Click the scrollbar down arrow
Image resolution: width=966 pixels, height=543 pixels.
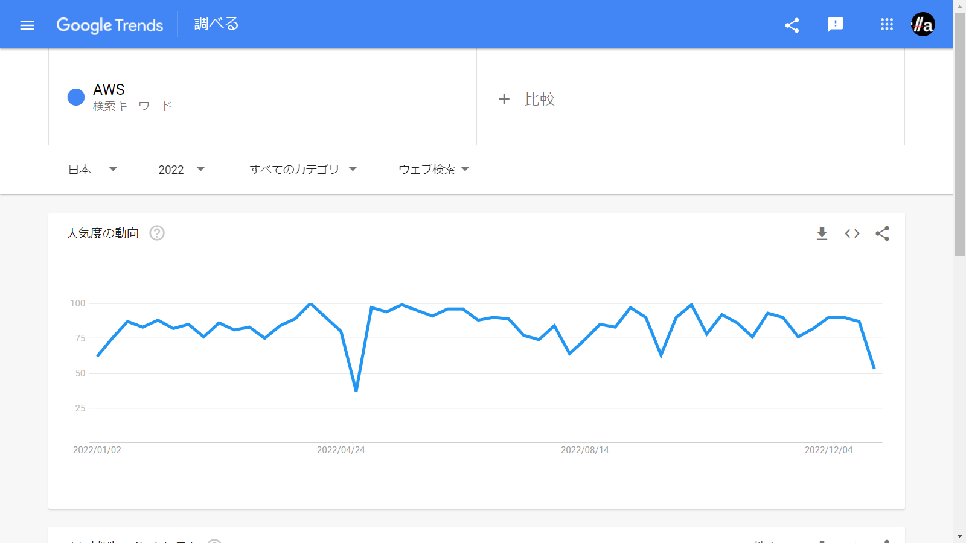pyautogui.click(x=959, y=536)
